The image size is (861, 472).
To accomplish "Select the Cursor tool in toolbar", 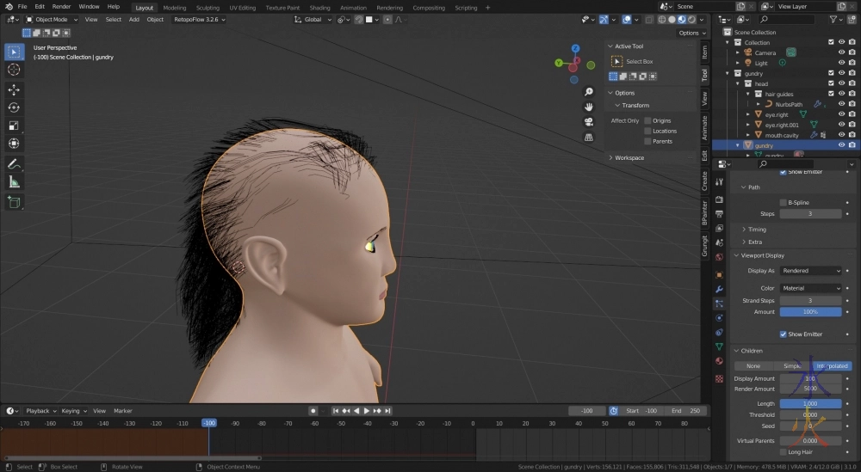I will (14, 70).
